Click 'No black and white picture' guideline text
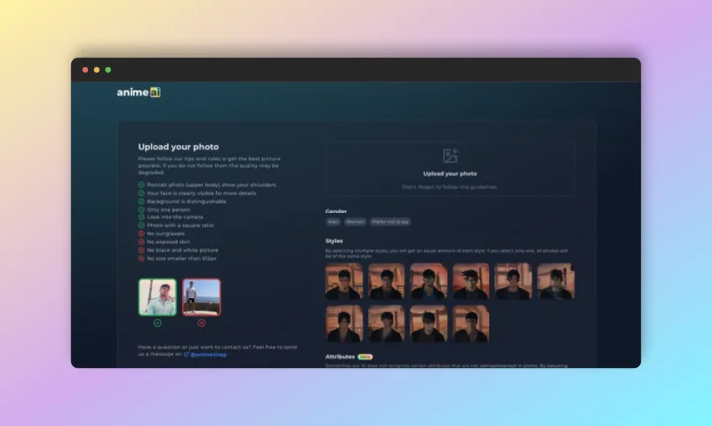This screenshot has width=712, height=426. pos(183,250)
